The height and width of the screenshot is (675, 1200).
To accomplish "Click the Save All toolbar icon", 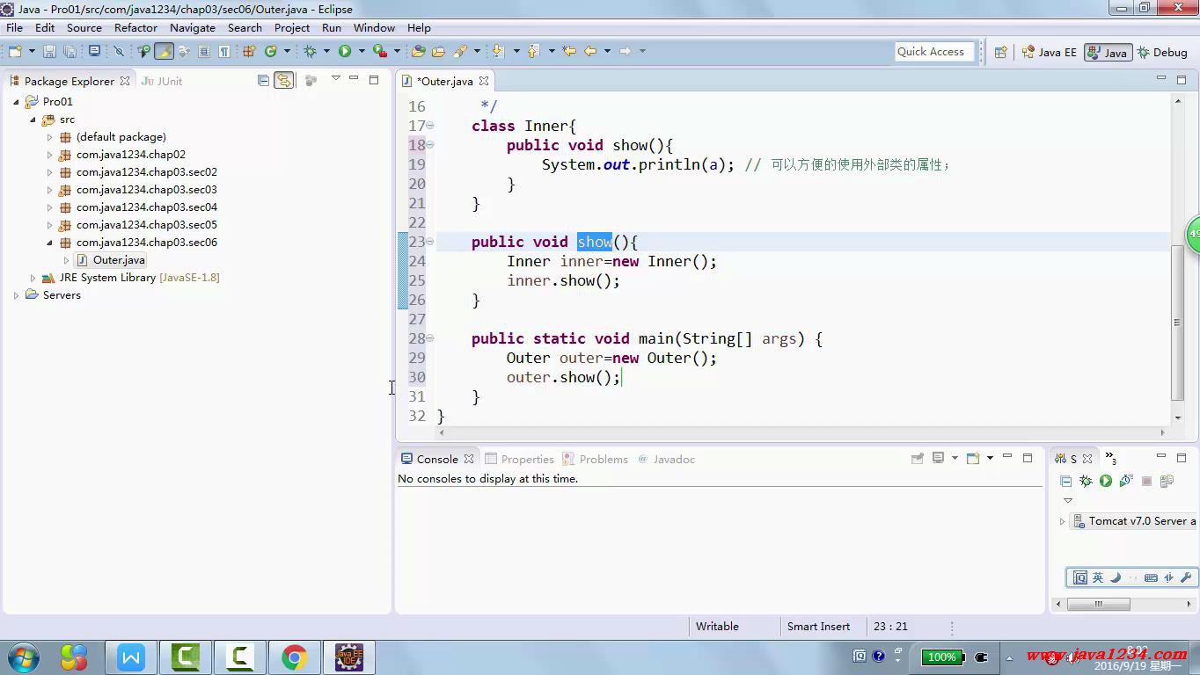I will coord(70,51).
